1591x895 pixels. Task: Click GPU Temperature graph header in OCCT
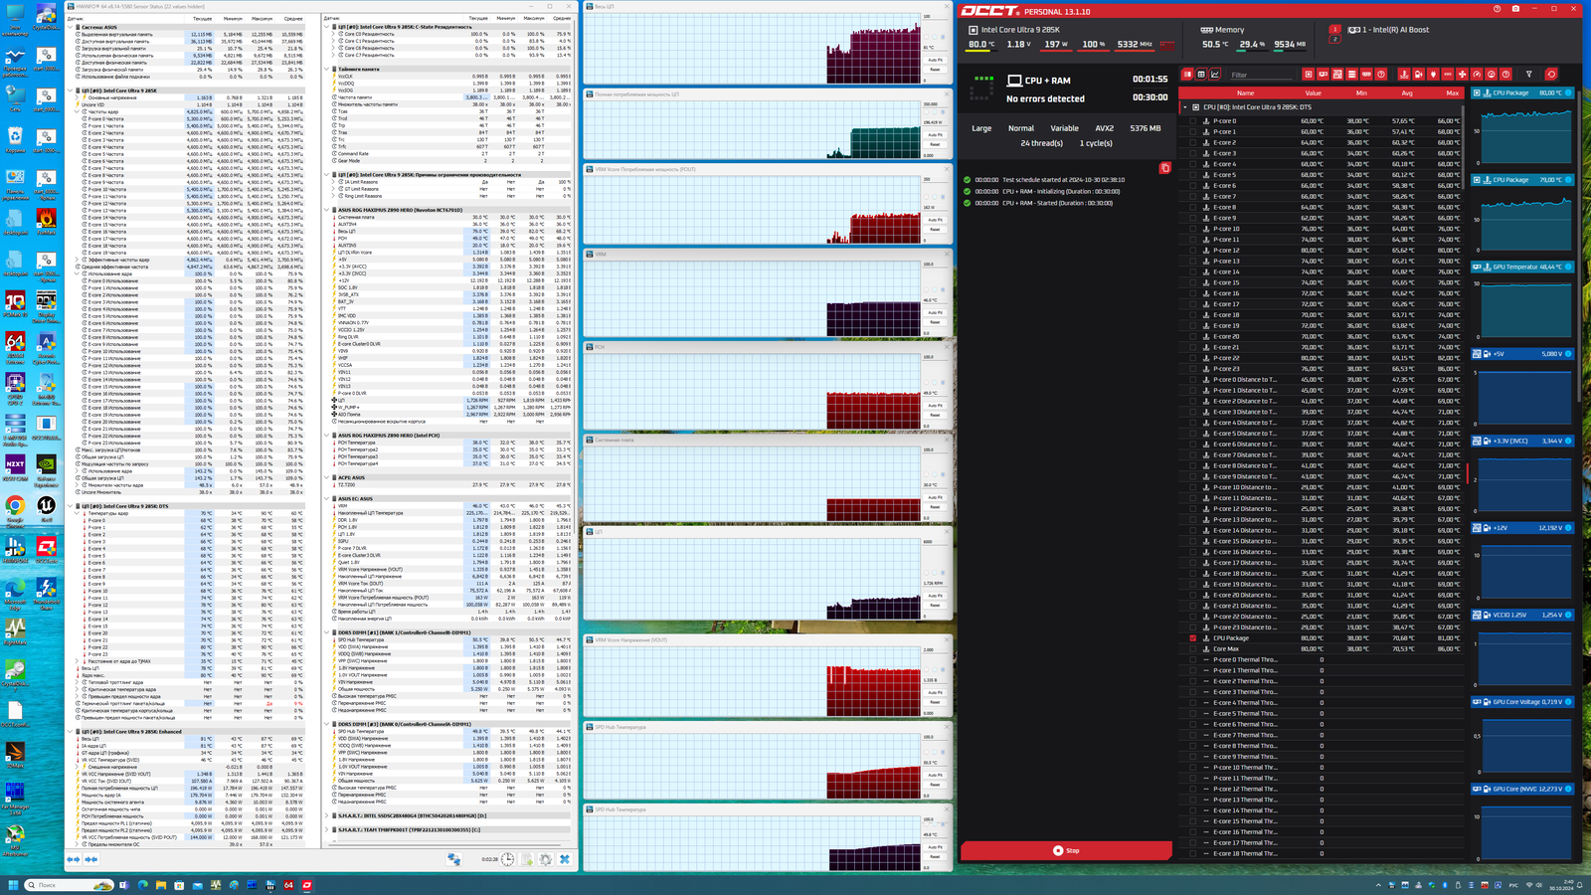(1522, 267)
